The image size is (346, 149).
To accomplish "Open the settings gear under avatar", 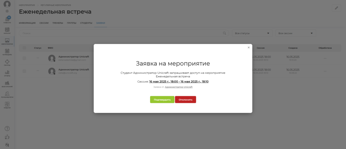I will [7, 11].
